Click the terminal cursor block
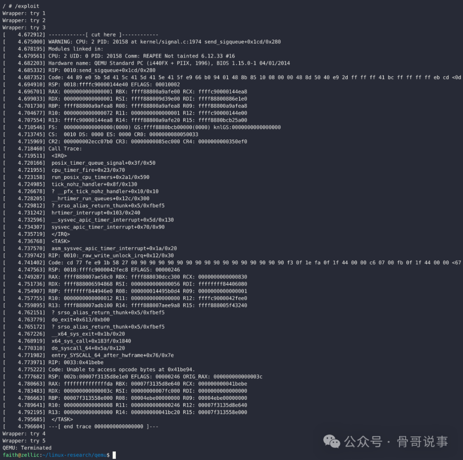Screen dimensions: 463x460 (x=113, y=455)
